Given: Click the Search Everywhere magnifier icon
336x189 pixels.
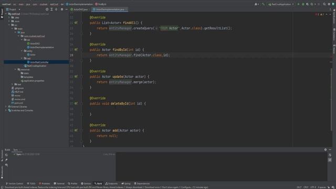Looking at the screenshot, I should (324, 4).
